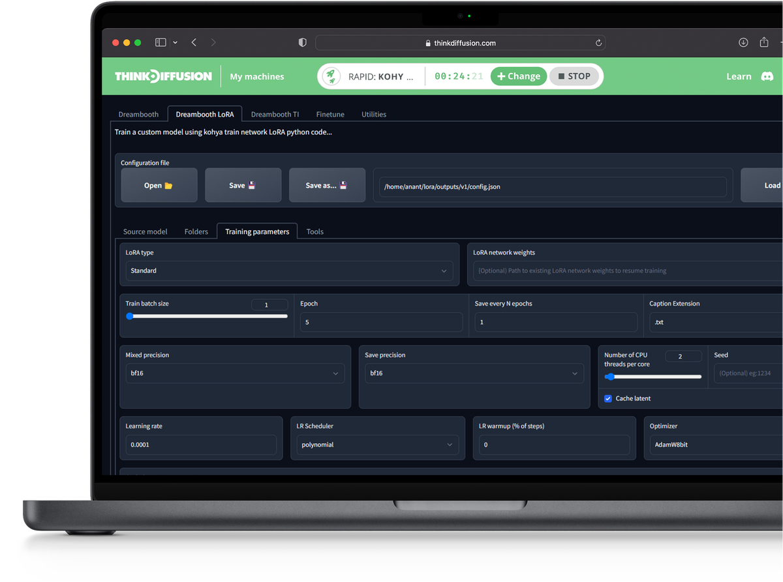Click the Save as... configuration button
The height and width of the screenshot is (582, 783).
[x=327, y=185]
